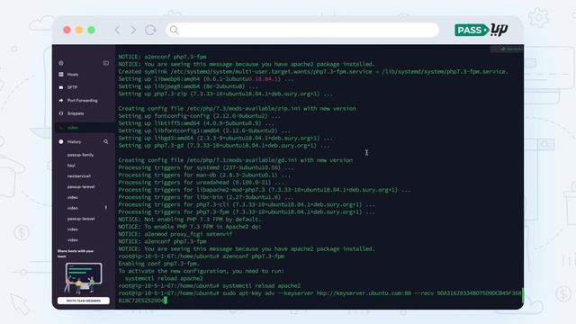Viewport: 576px width, 324px height.
Task: Click the PassUp logo
Action: (481, 30)
